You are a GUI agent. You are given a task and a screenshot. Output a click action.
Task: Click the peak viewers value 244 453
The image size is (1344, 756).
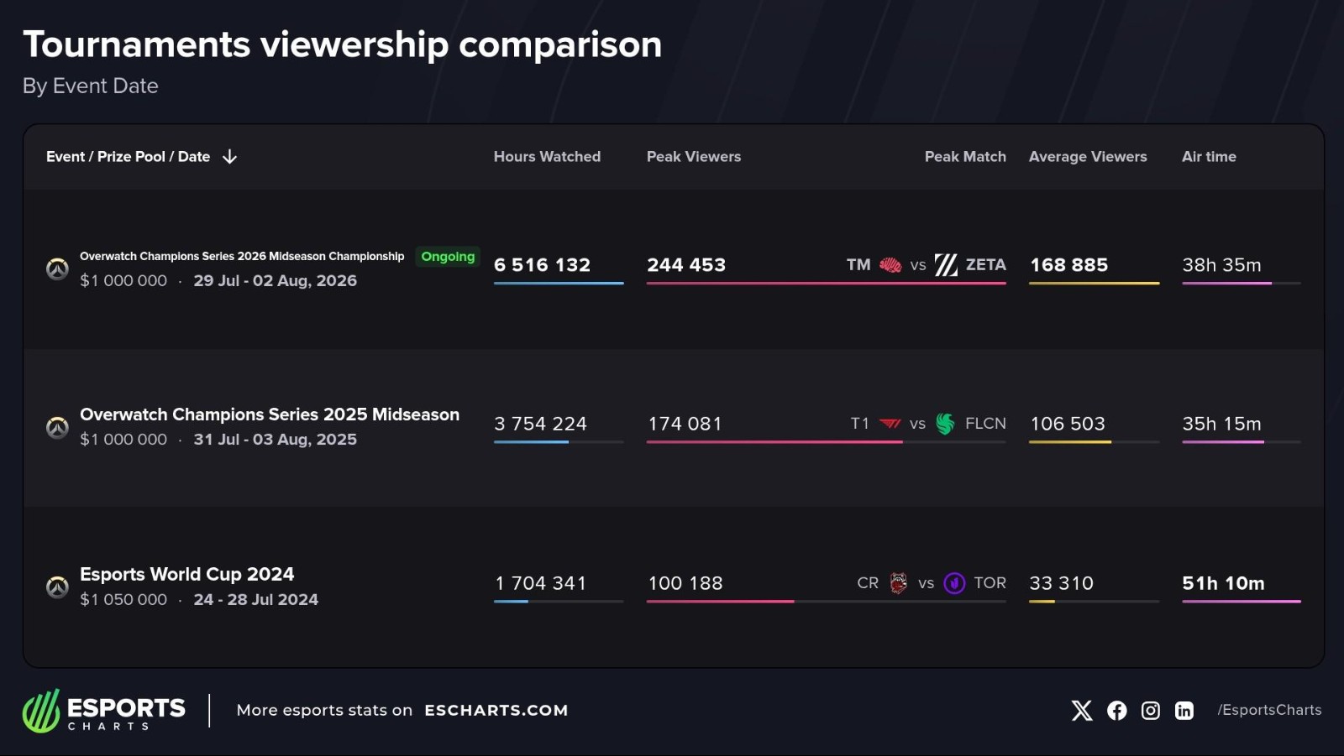click(x=686, y=265)
